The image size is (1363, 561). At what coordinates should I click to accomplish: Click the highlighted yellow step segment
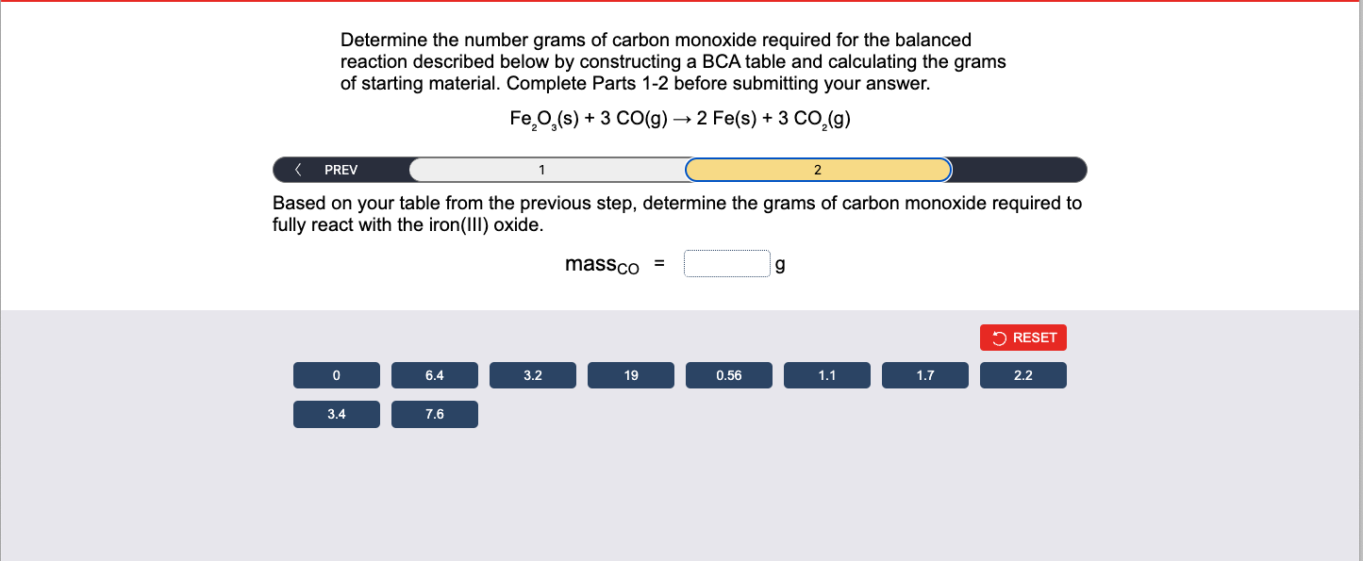pyautogui.click(x=817, y=169)
